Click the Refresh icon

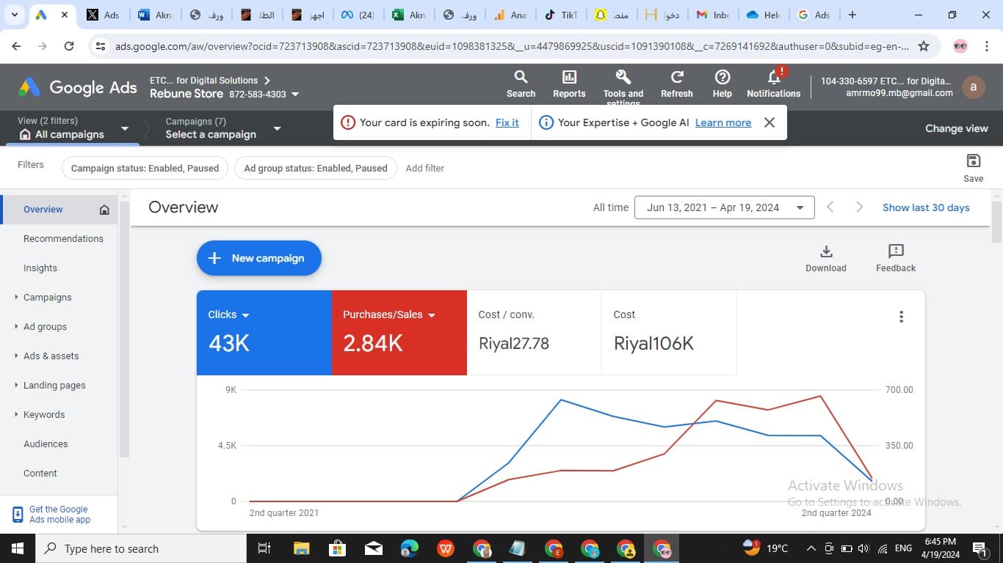point(677,78)
